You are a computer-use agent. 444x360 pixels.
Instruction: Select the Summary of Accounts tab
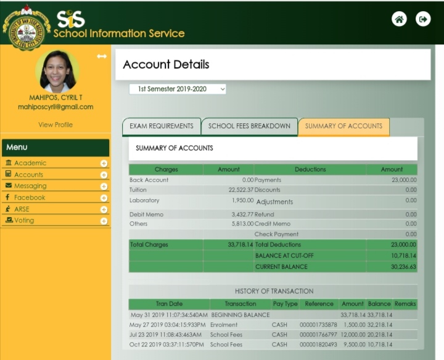(x=343, y=126)
